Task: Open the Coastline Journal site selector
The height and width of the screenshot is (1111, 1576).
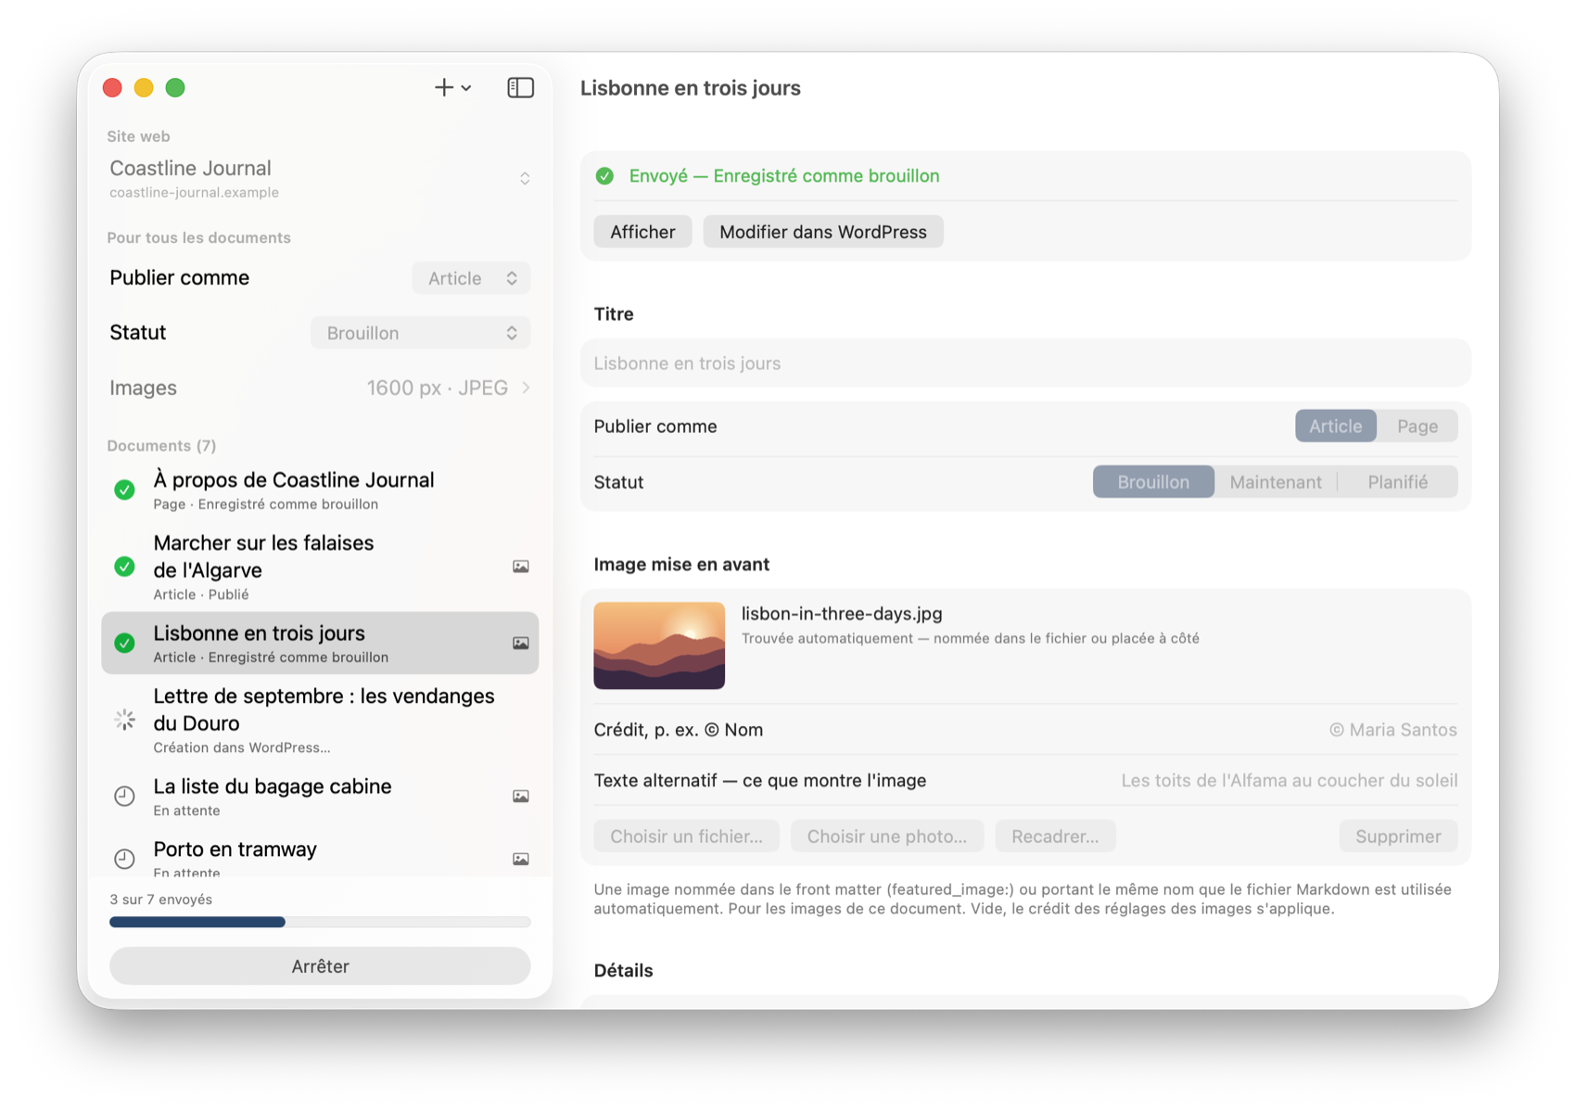Action: [320, 178]
